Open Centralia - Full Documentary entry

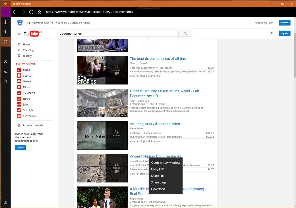[x=145, y=133]
